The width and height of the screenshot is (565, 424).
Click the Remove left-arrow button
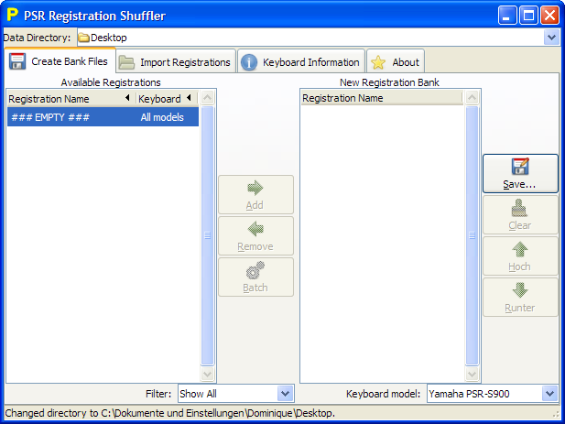pyautogui.click(x=255, y=236)
